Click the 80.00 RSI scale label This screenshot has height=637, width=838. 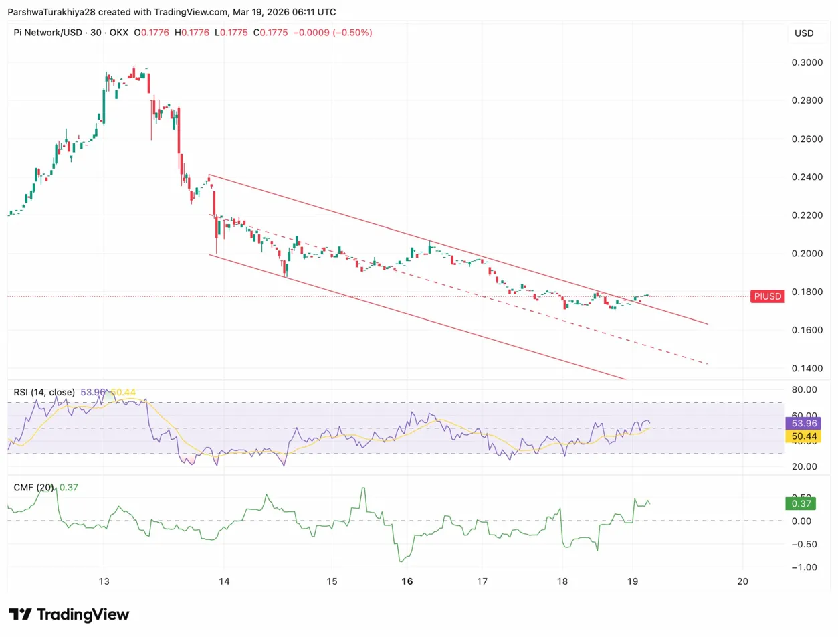[x=805, y=389]
